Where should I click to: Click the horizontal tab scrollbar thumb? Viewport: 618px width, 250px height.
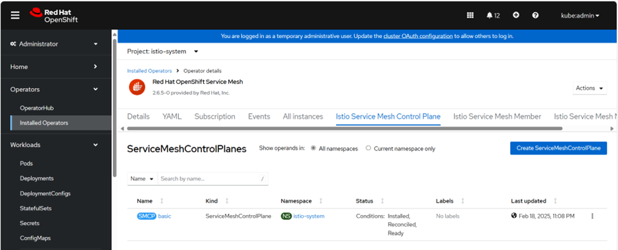(x=345, y=128)
